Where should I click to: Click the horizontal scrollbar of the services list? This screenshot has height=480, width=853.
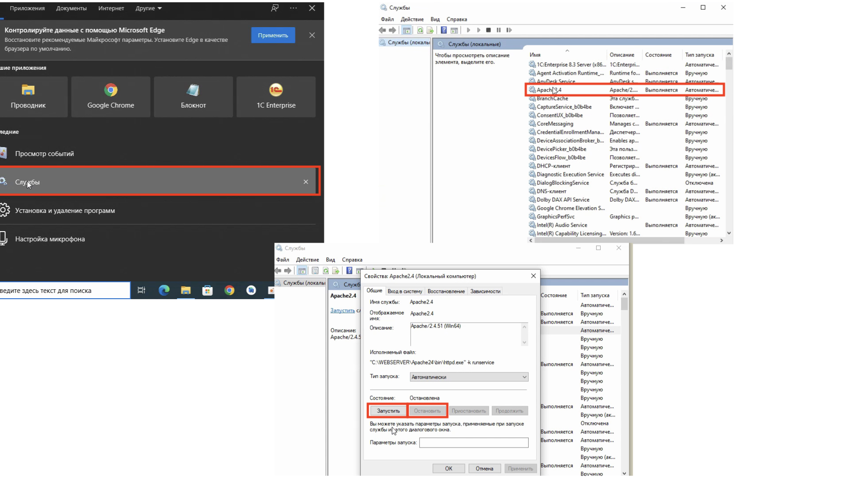pyautogui.click(x=610, y=240)
